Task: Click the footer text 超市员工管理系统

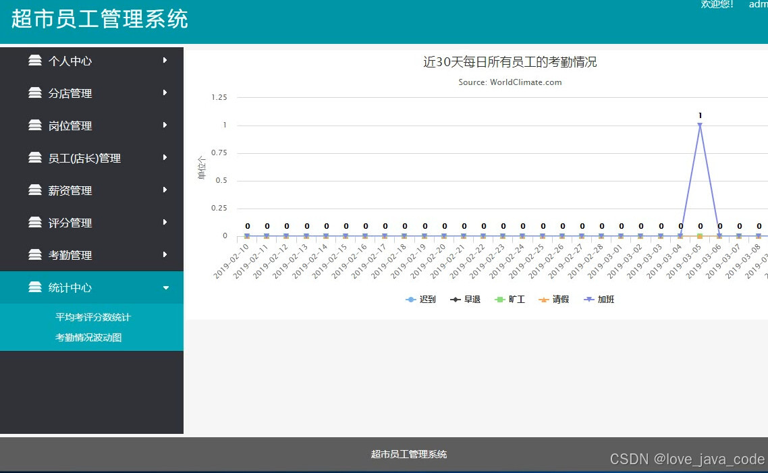Action: (409, 454)
